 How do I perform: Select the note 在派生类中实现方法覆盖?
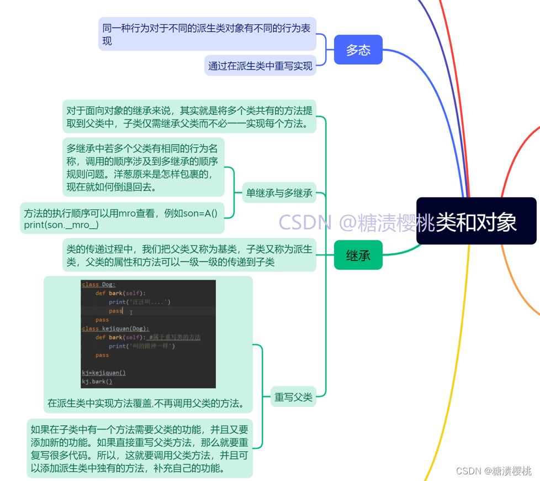pos(147,404)
